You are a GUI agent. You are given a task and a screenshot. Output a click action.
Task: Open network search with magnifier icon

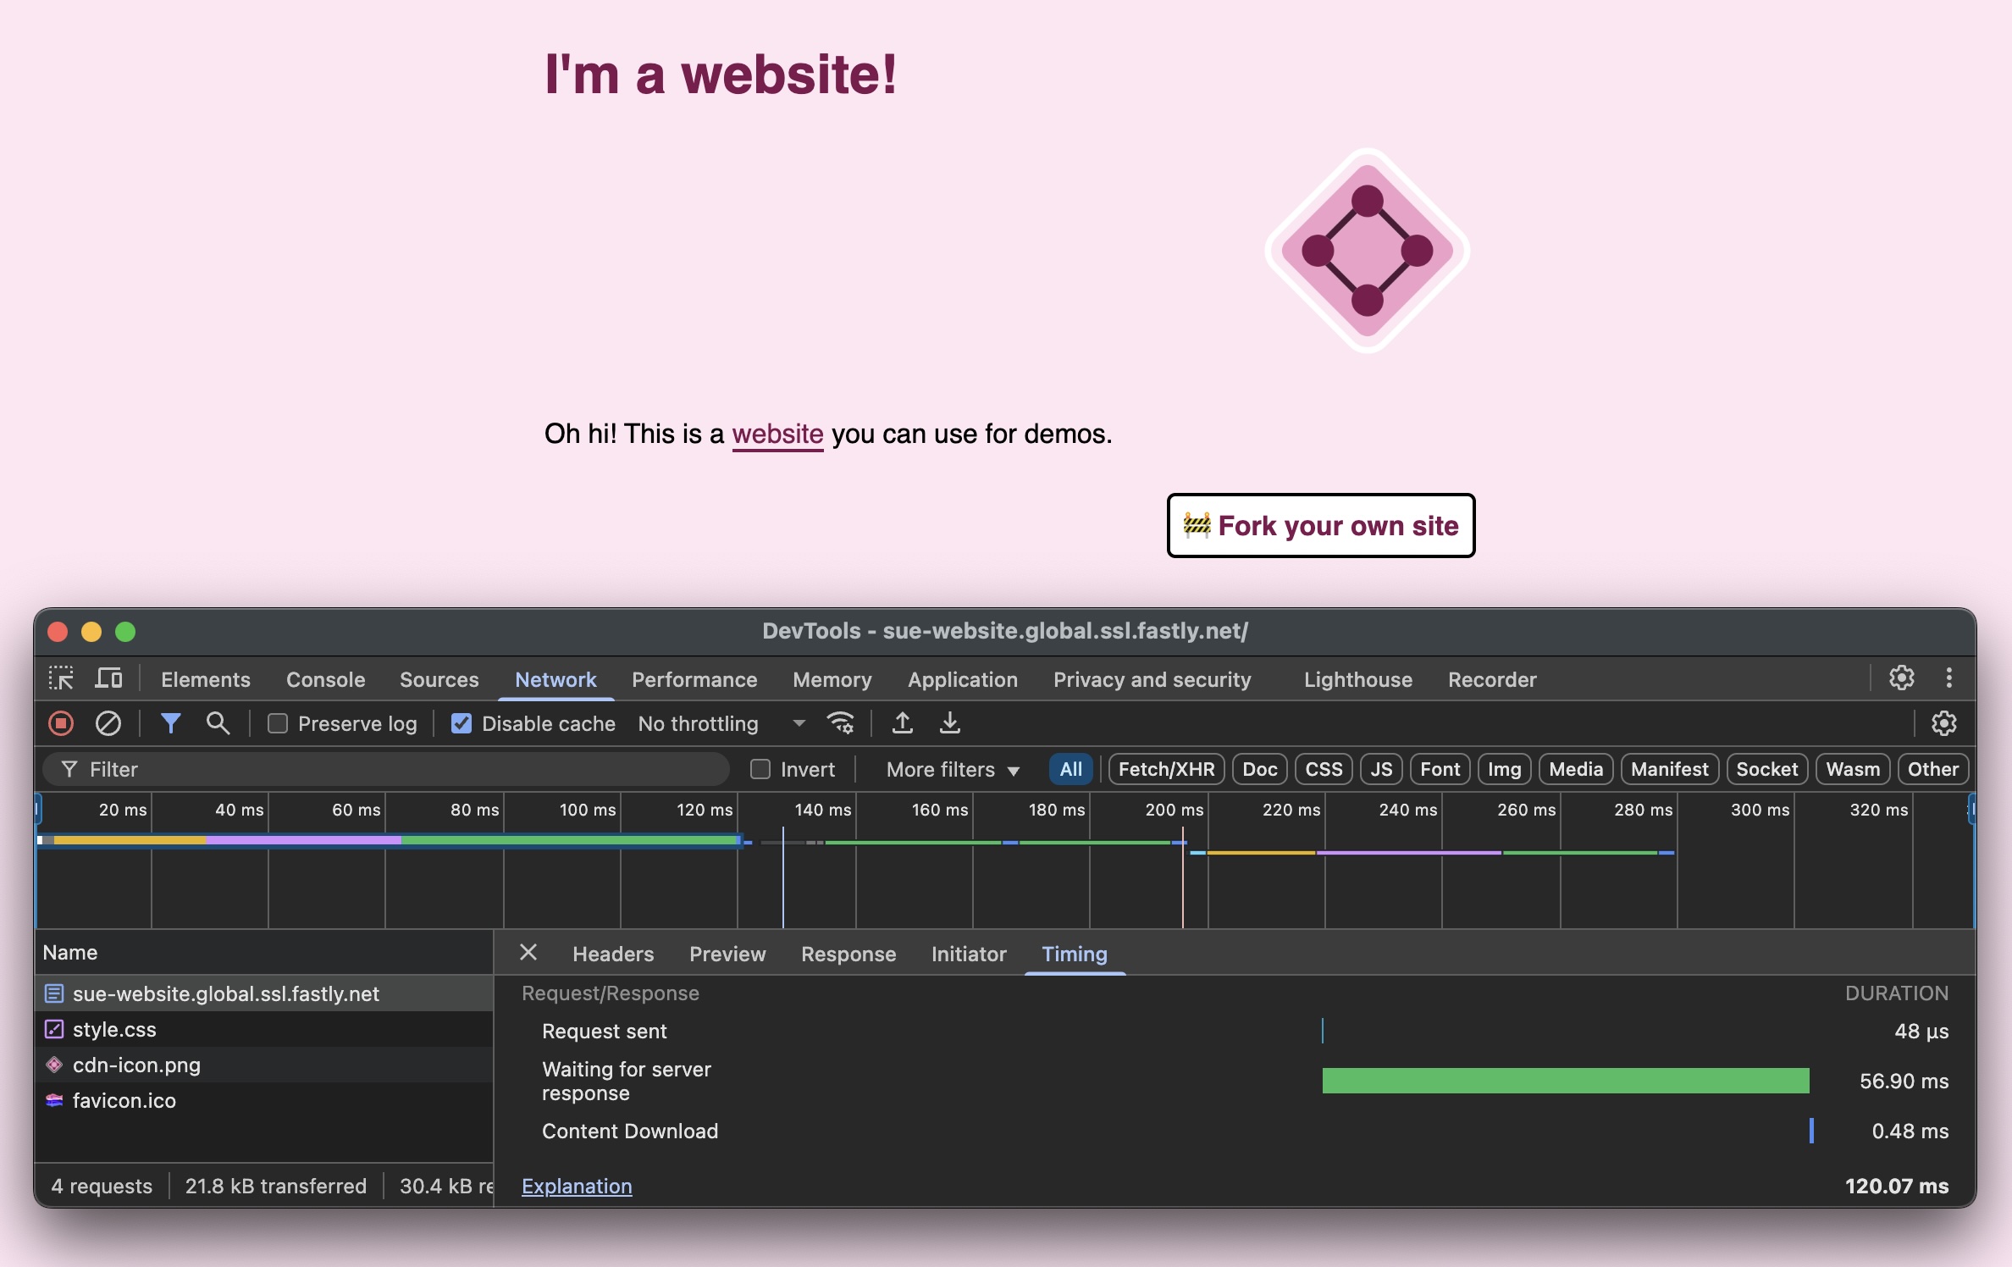(x=218, y=723)
